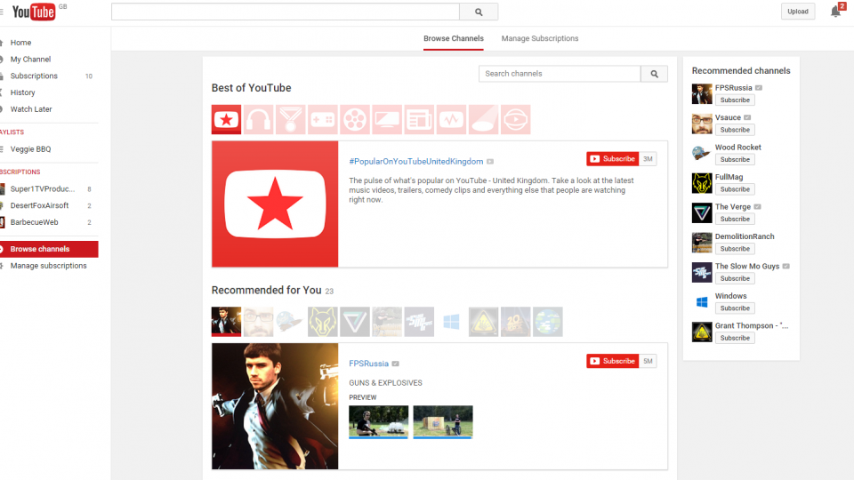This screenshot has height=480, width=854.
Task: Subscribe to Wood Rocket in the sidebar
Action: tap(735, 159)
